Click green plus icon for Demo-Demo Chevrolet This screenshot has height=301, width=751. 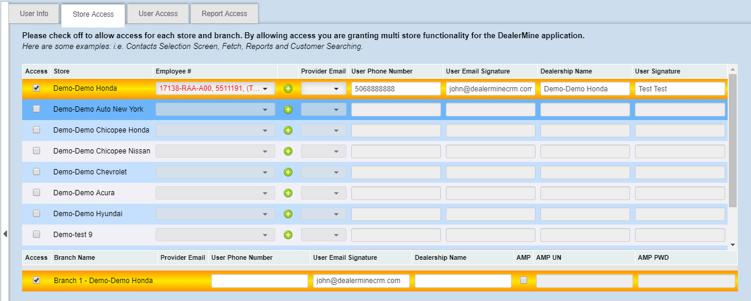coord(288,172)
